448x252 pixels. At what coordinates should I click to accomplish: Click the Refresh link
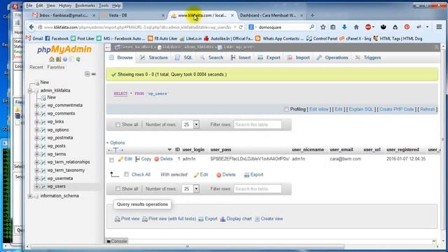428,109
